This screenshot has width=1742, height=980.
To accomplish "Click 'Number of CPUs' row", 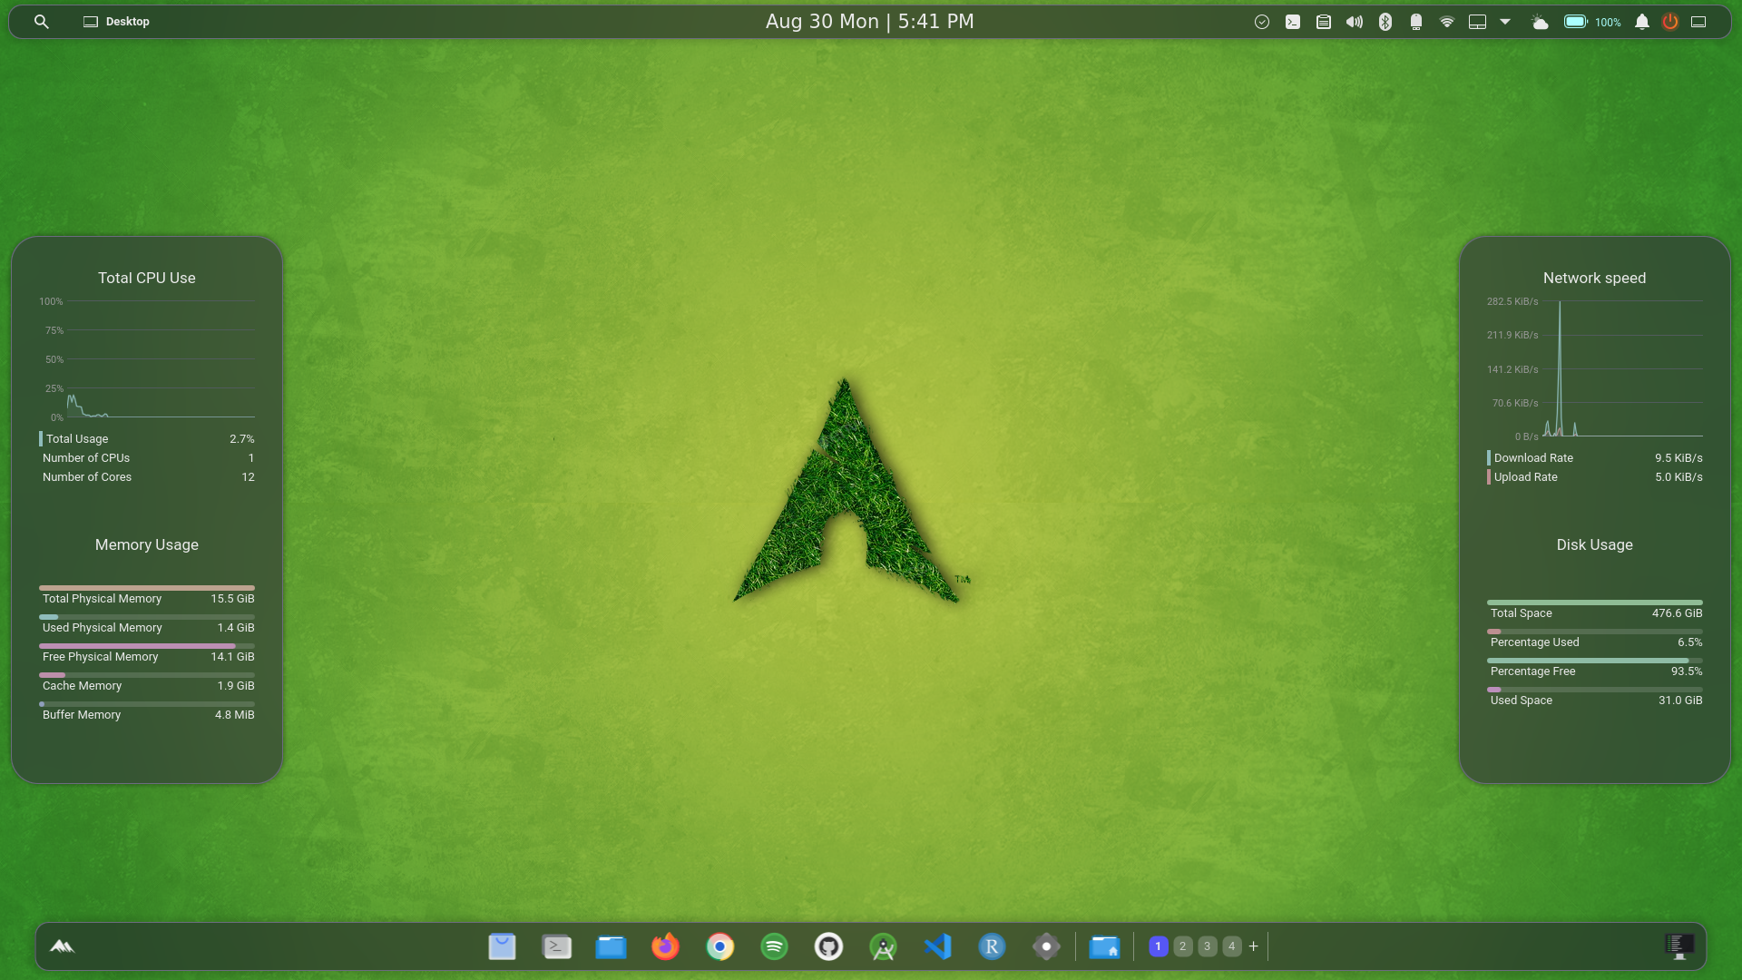I will click(x=147, y=457).
